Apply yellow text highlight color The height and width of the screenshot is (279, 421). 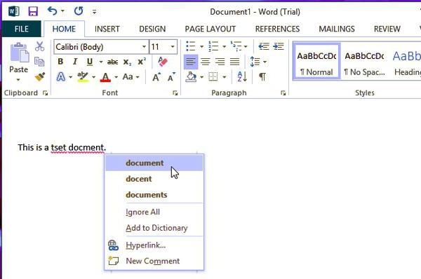point(83,77)
